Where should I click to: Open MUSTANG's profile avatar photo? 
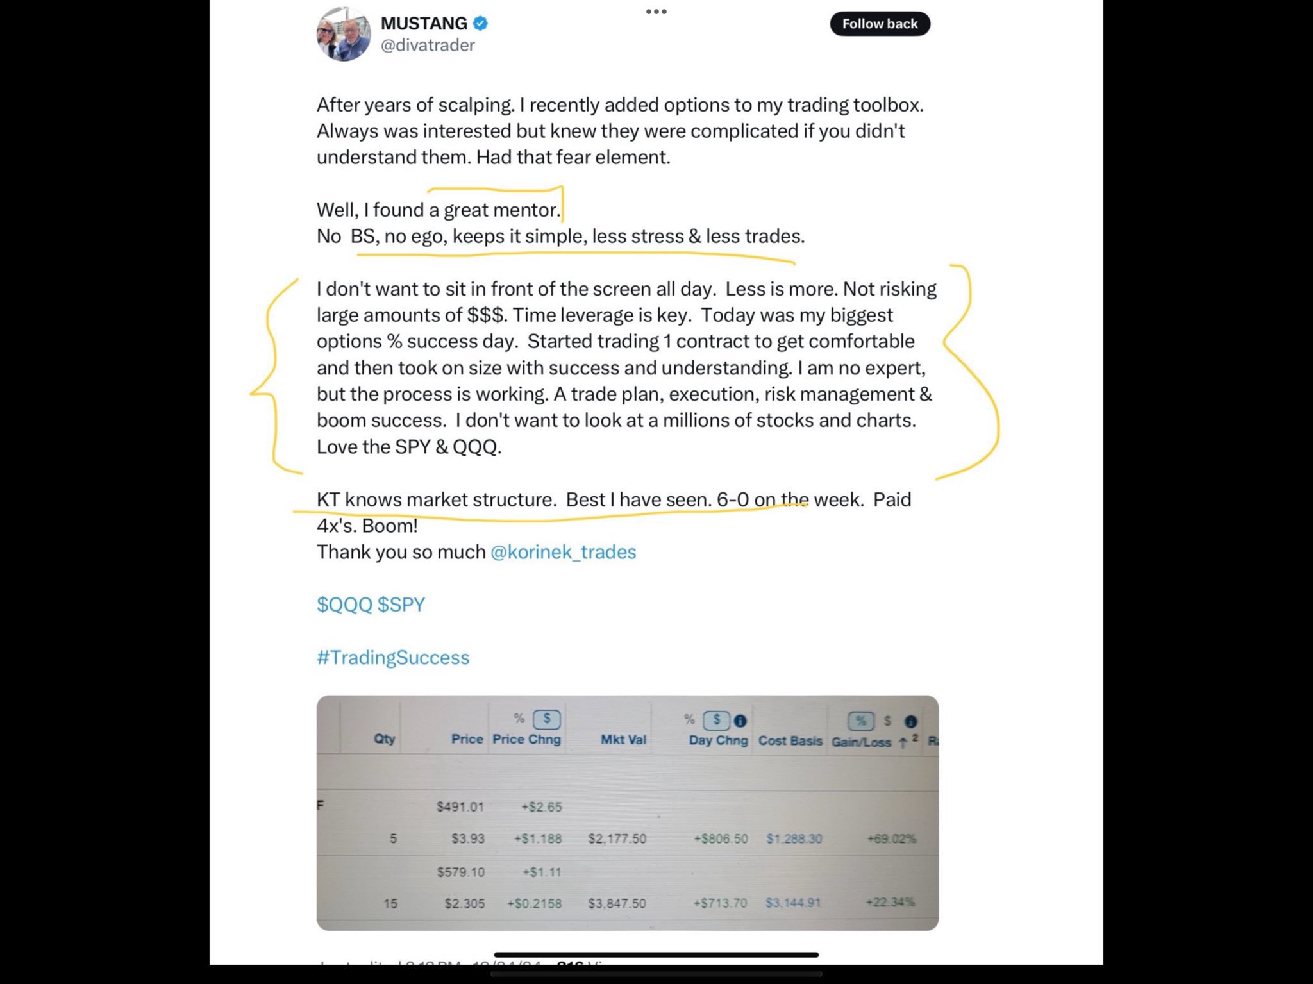point(344,34)
